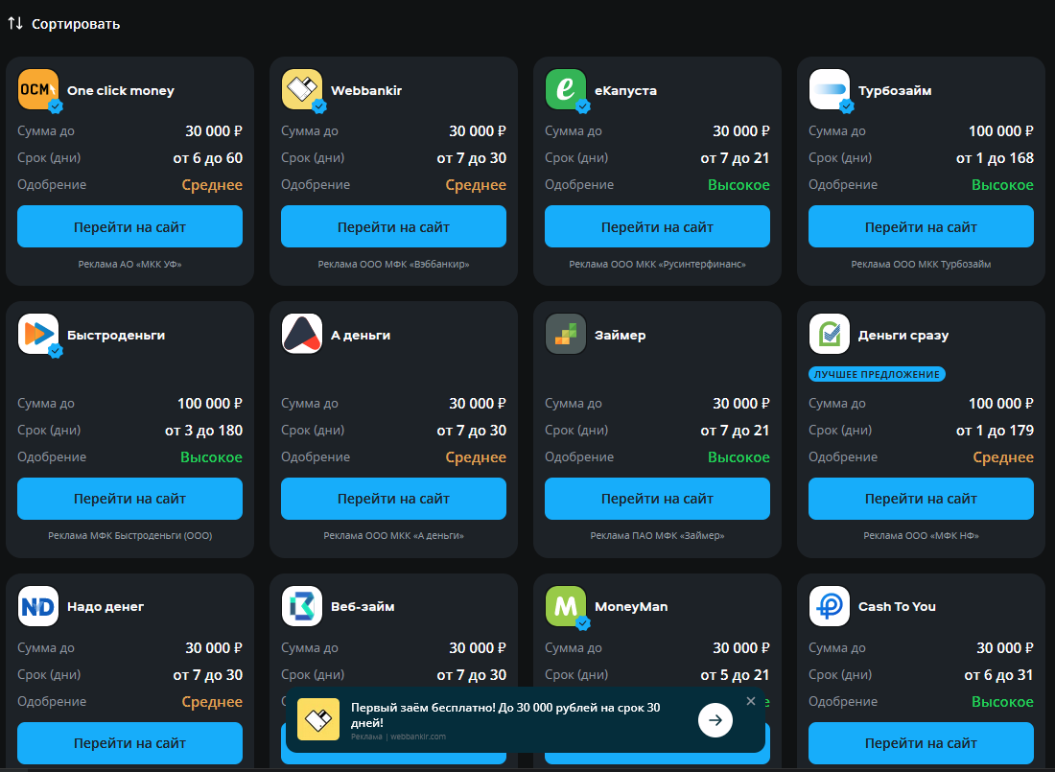Image resolution: width=1055 pixels, height=772 pixels.
Task: Click the Деньги сразу card title
Action: tap(903, 335)
